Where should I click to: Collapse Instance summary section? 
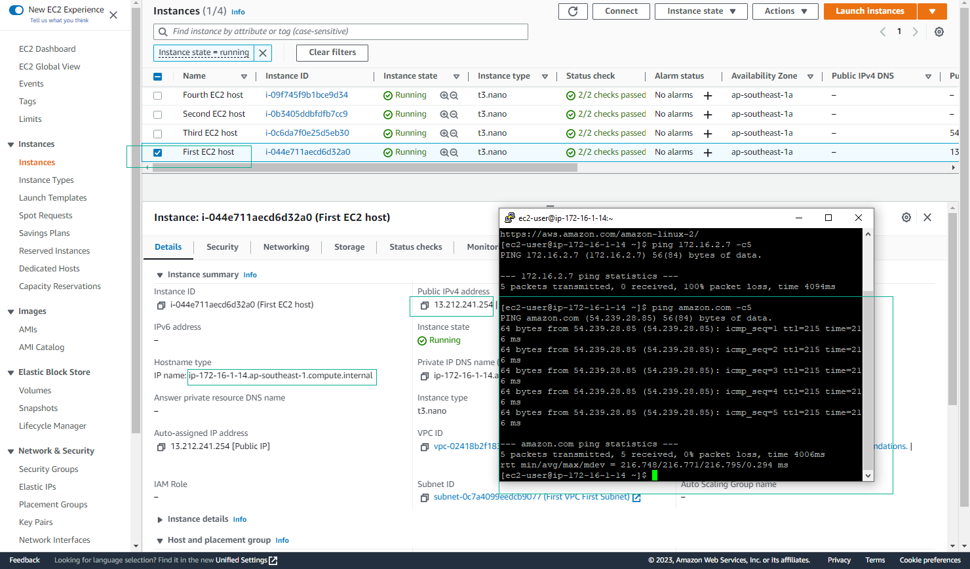pyautogui.click(x=160, y=275)
